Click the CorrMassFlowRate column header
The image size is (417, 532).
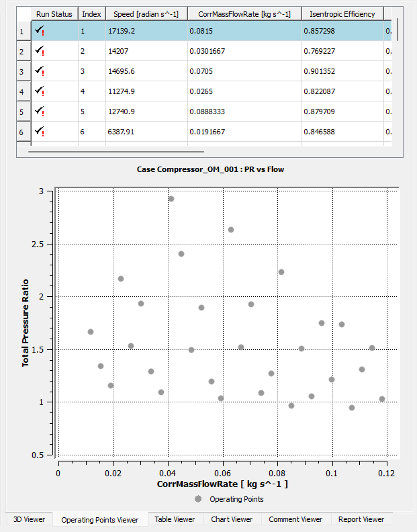[x=244, y=14]
